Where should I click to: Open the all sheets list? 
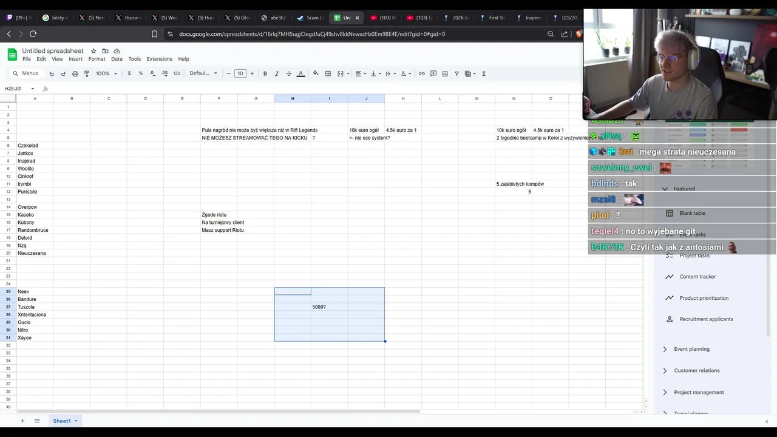coord(37,421)
